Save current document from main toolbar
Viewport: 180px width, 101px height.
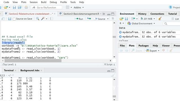click(x=14, y=8)
